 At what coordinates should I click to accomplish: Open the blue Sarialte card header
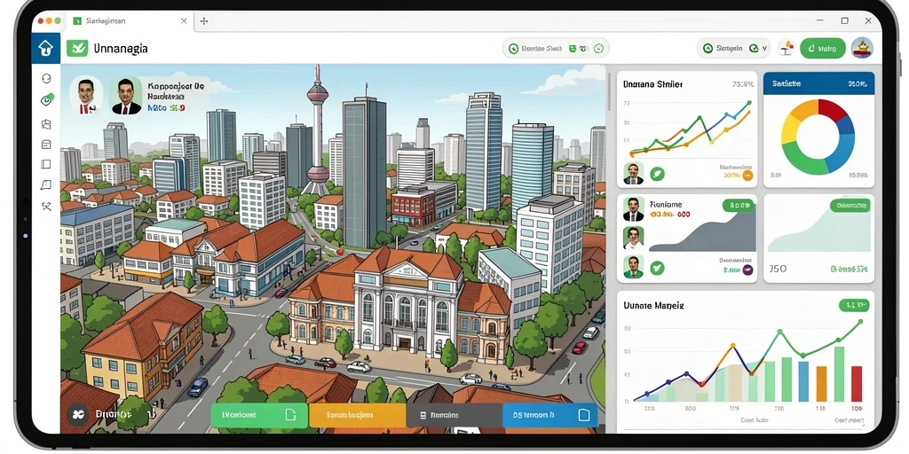coord(818,83)
